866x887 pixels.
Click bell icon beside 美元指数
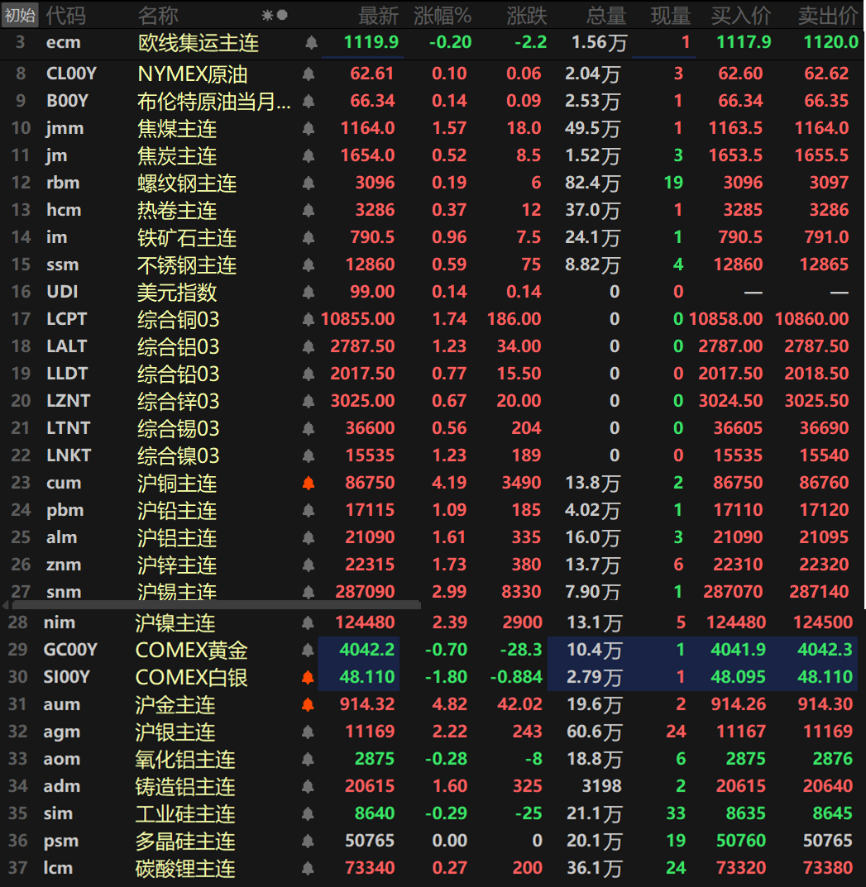coord(309,292)
